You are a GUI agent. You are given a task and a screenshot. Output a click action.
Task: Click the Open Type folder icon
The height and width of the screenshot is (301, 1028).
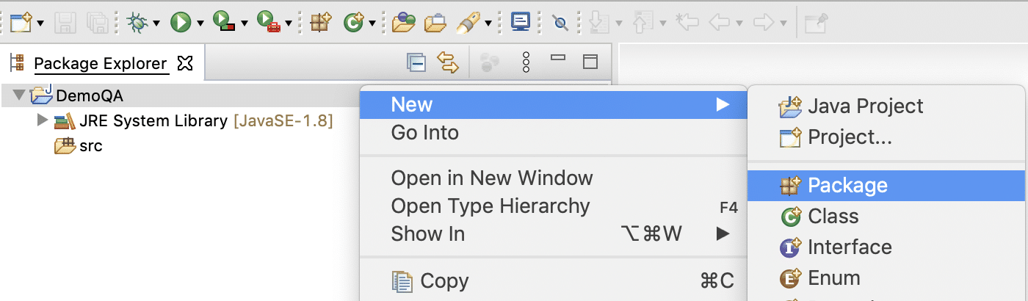click(x=402, y=23)
